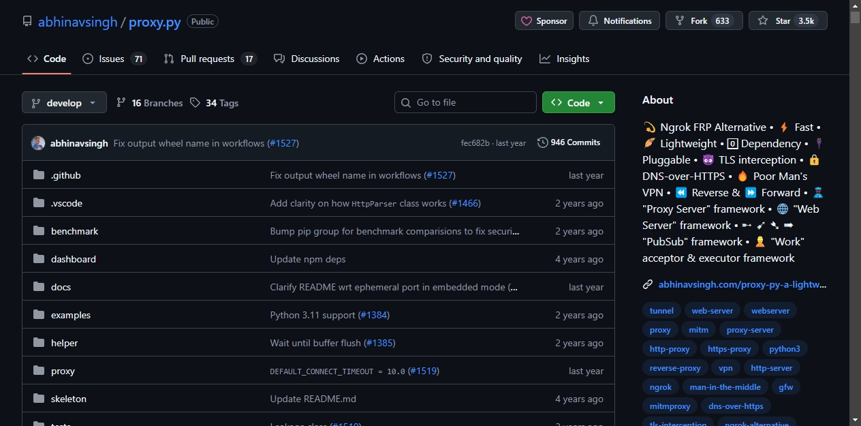Click the Notifications button
Screen dimensions: 861x426
coord(619,21)
